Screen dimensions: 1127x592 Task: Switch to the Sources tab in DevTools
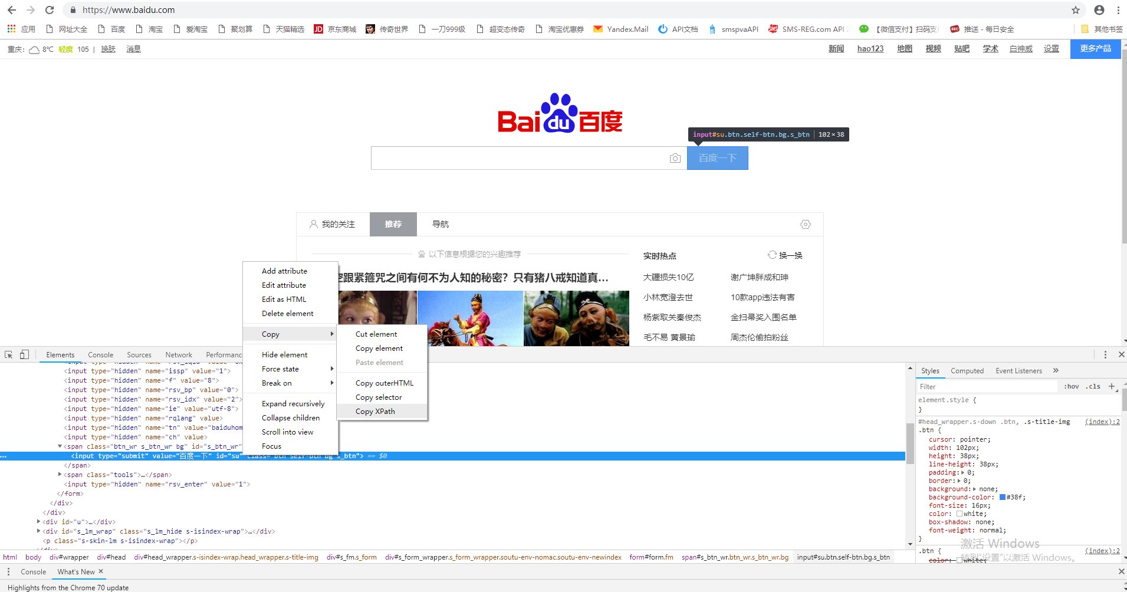(x=139, y=354)
